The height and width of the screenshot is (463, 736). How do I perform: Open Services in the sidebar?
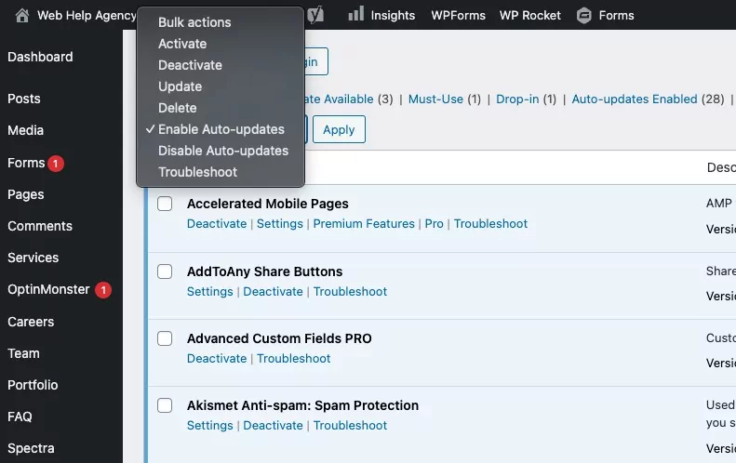33,258
